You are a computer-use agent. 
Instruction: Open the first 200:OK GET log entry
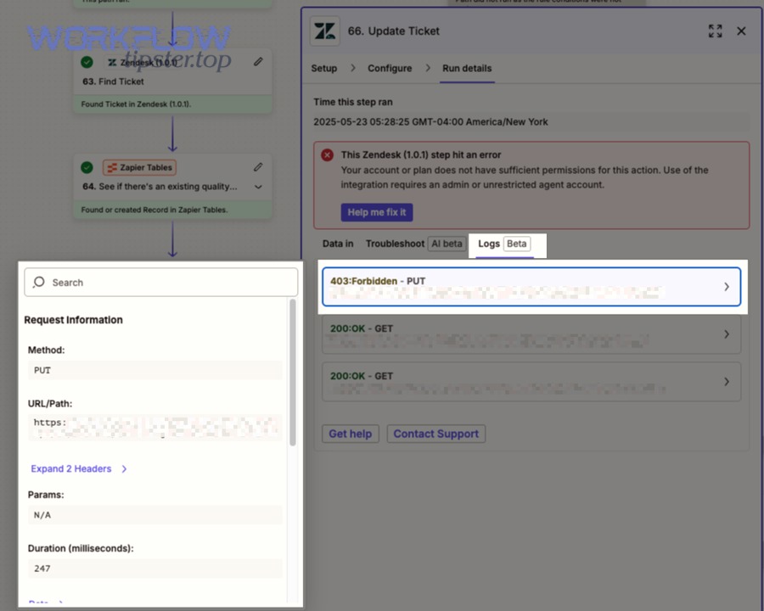tap(531, 334)
